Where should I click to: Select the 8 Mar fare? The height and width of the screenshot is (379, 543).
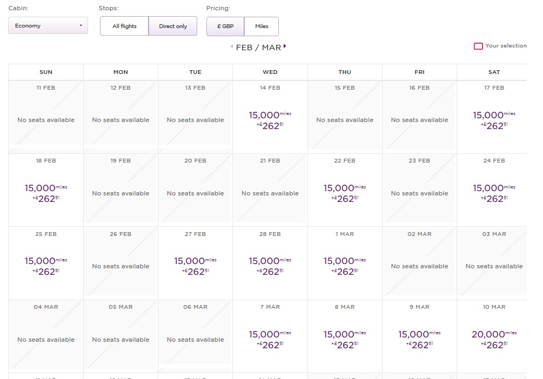(x=345, y=339)
